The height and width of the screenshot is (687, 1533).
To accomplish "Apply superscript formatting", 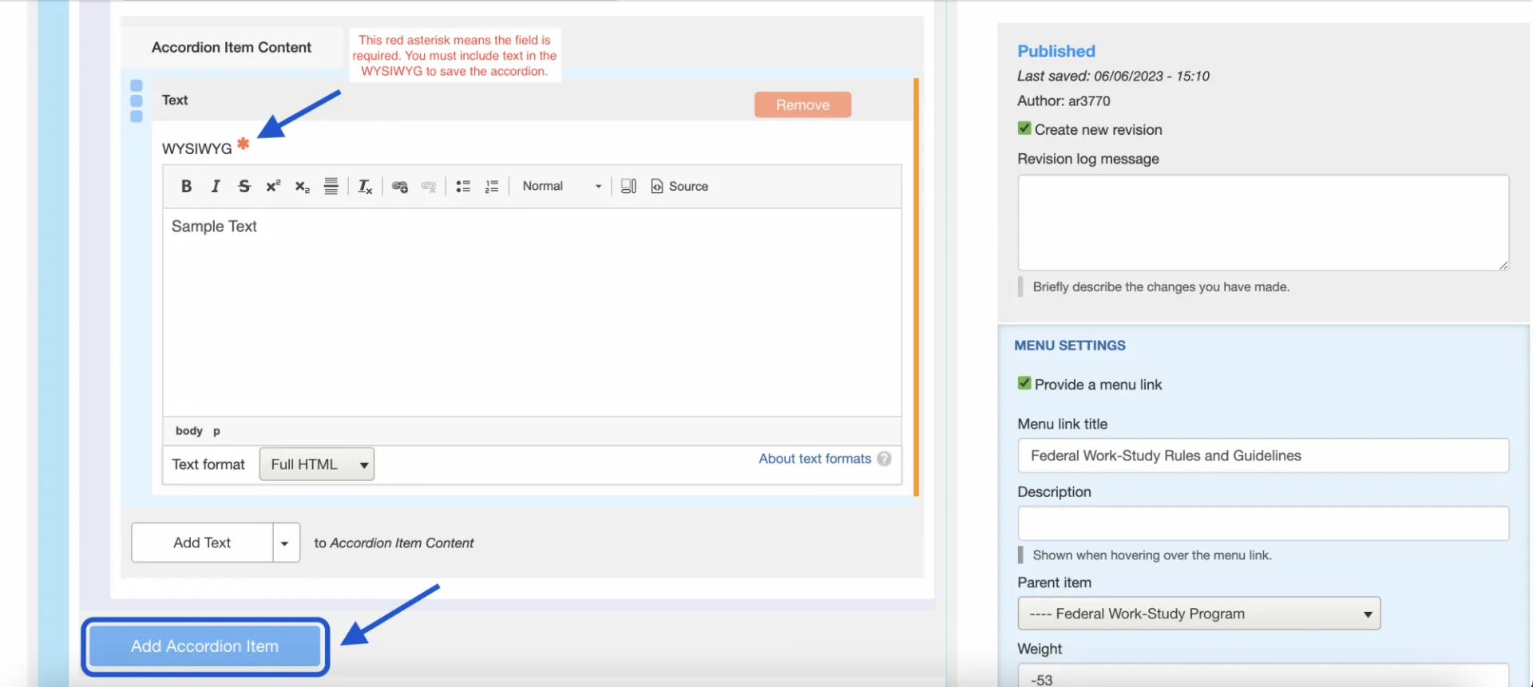I will (273, 186).
